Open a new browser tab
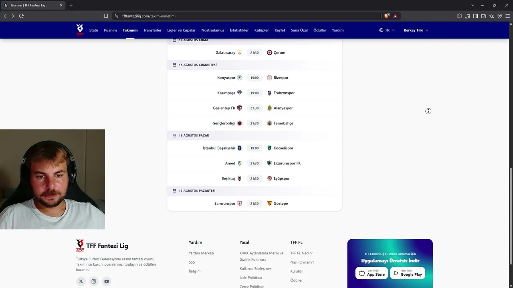513x288 pixels. tap(71, 5)
